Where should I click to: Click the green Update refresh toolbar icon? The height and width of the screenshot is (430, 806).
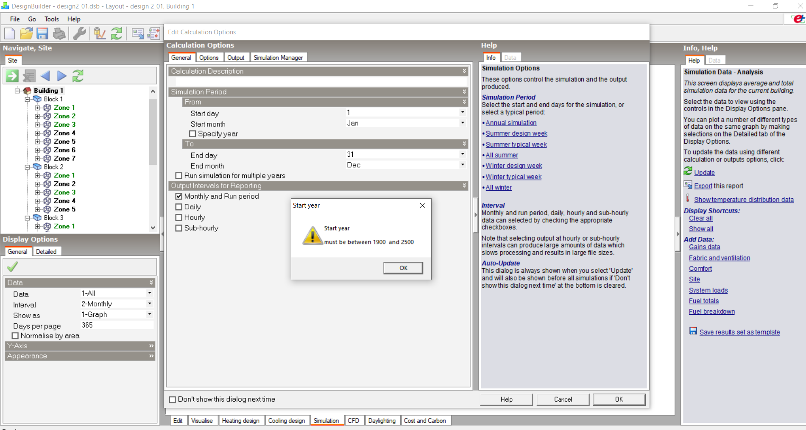click(117, 33)
